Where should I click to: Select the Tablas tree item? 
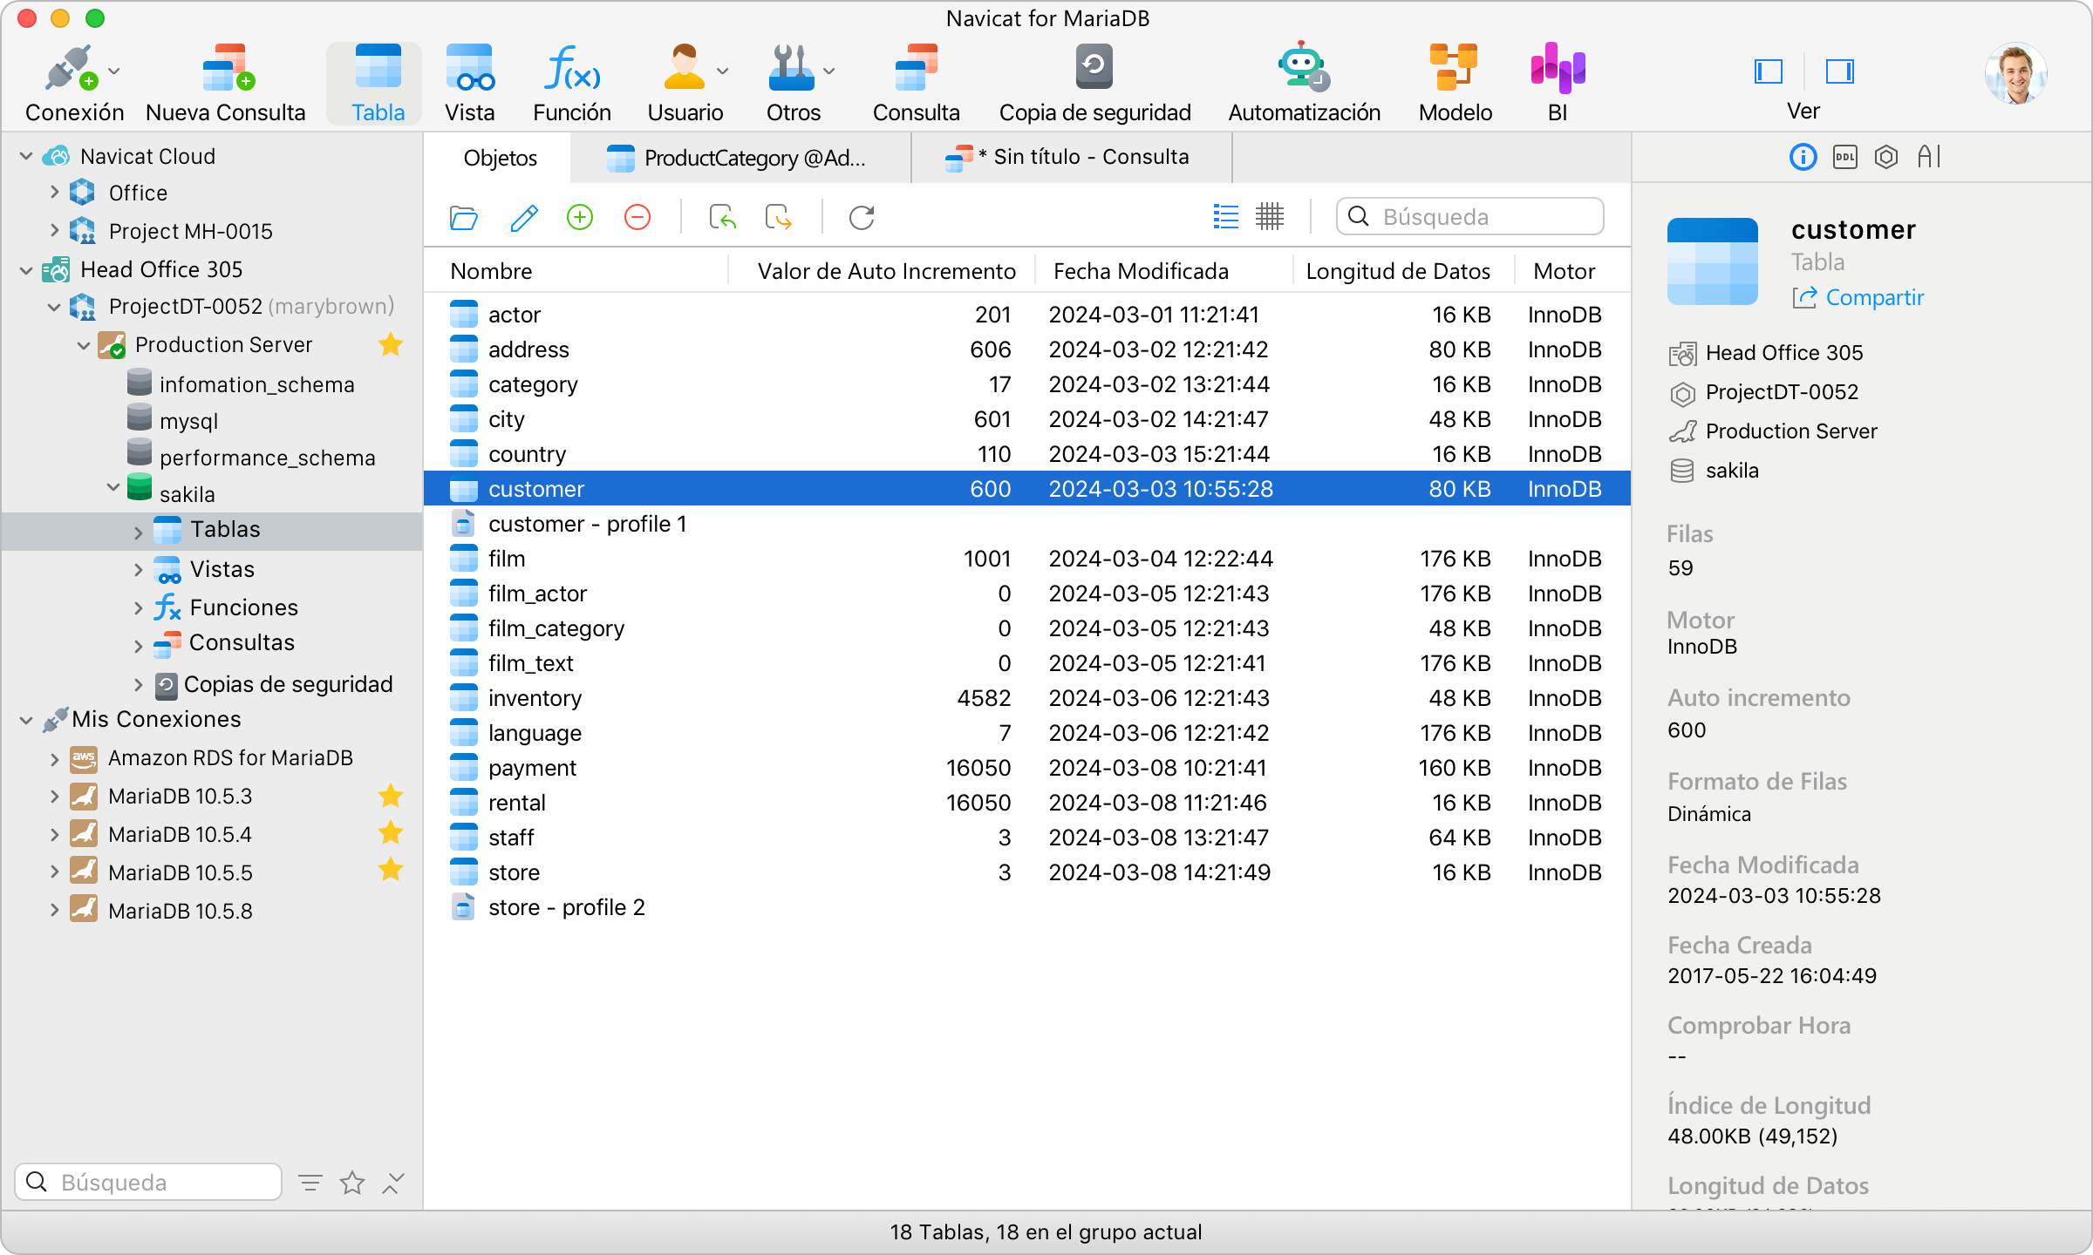[212, 530]
